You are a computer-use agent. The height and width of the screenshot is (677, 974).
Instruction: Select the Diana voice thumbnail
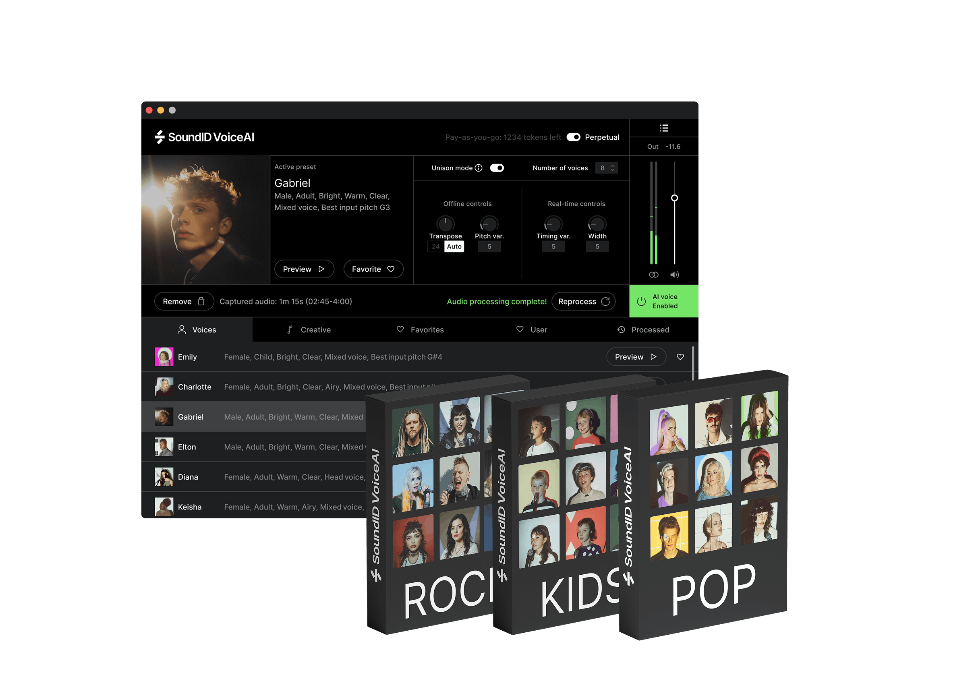click(164, 476)
